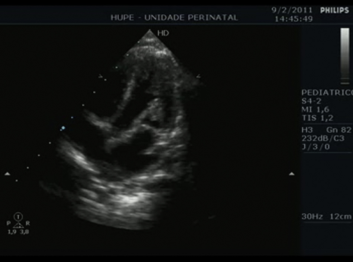Viewport: 353px width, 262px height.
Task: Click the sector apex at image top
Action: pos(149,30)
